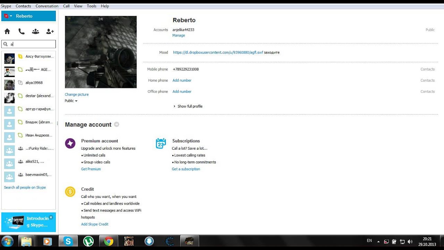444x250 pixels.
Task: Open the call phones dial pad icon
Action: click(22, 31)
